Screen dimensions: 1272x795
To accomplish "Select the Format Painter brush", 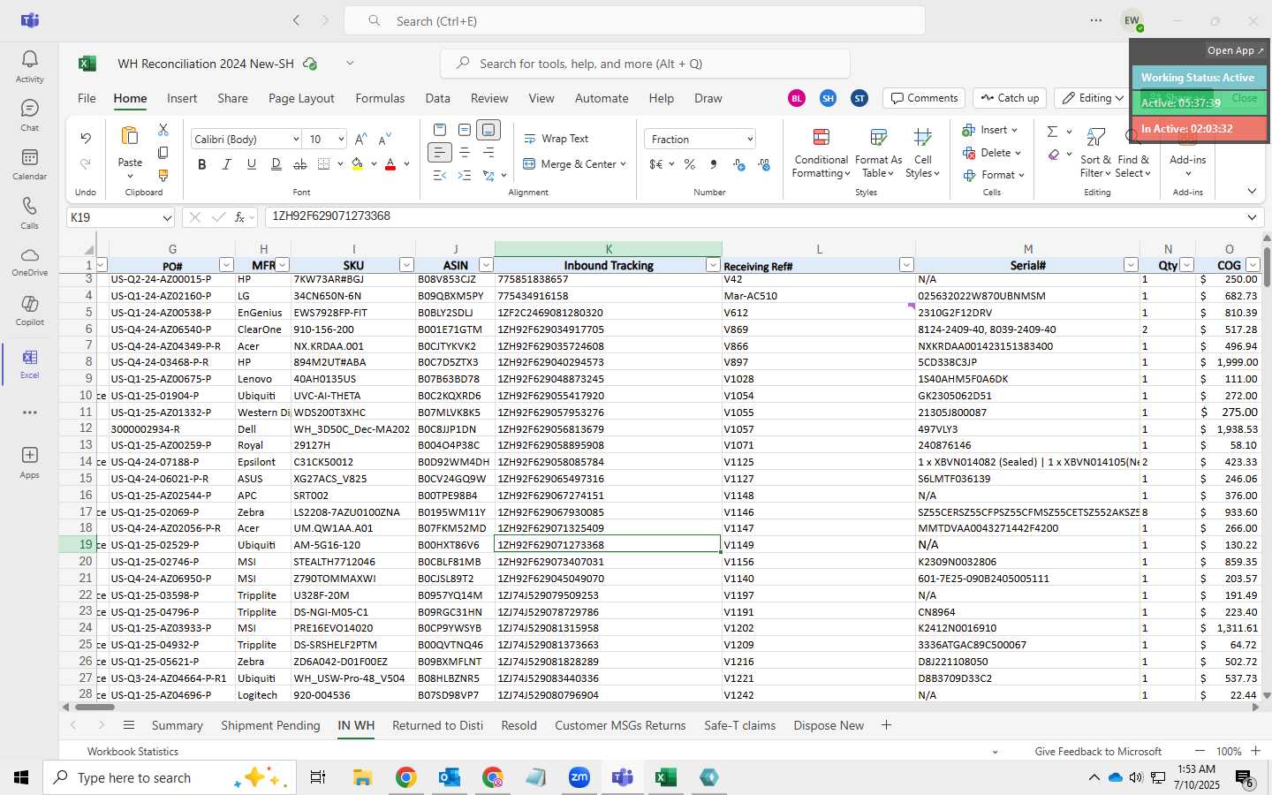I will click(163, 176).
